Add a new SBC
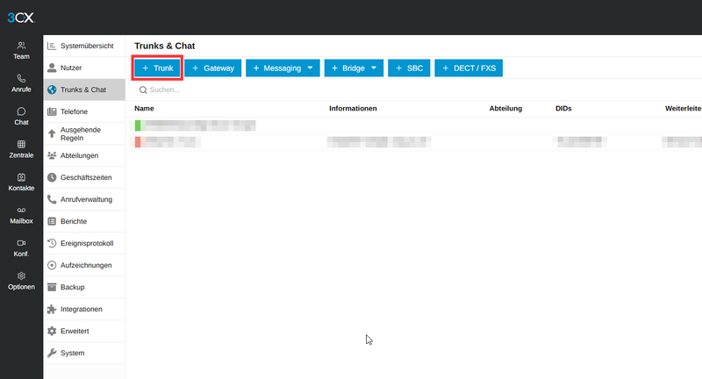Viewport: 702px width, 379px height. (409, 68)
